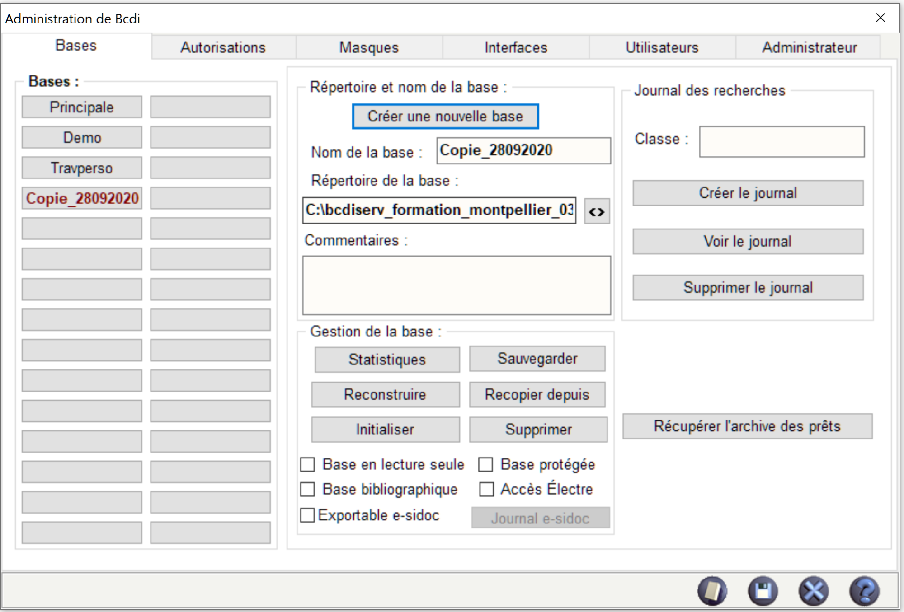Viewport: 904px width, 612px height.
Task: Select the Travperso base
Action: [82, 168]
